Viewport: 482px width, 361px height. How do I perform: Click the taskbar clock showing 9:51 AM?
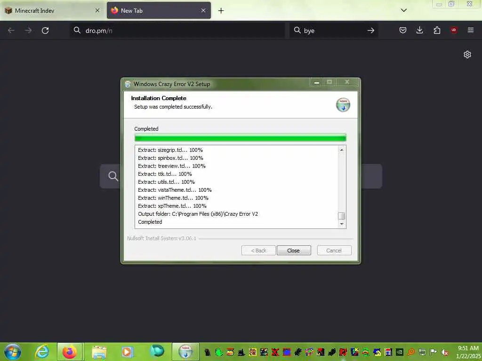[468, 352]
